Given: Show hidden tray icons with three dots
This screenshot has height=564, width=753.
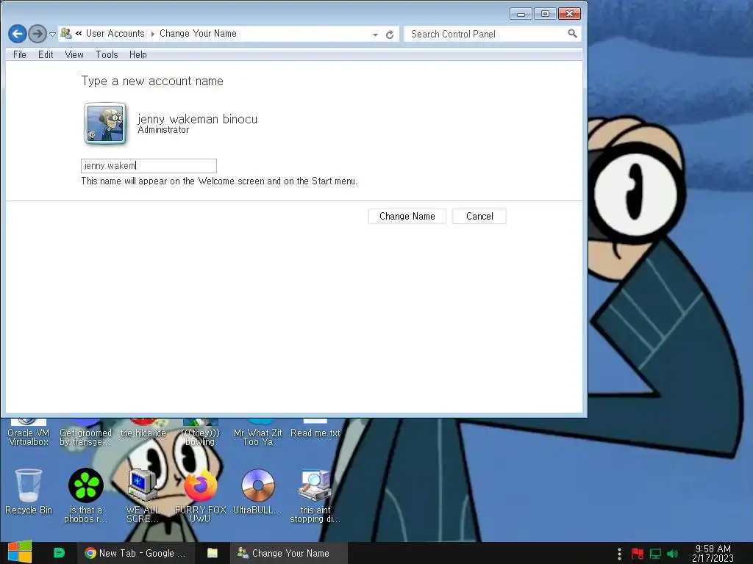Looking at the screenshot, I should (619, 554).
